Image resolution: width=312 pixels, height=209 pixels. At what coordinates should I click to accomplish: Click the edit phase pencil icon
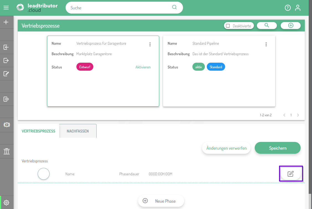[290, 174]
